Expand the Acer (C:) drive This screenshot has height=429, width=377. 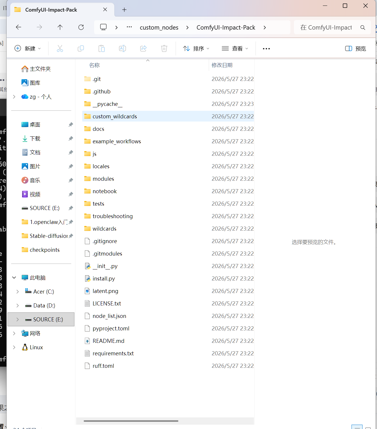[18, 292]
